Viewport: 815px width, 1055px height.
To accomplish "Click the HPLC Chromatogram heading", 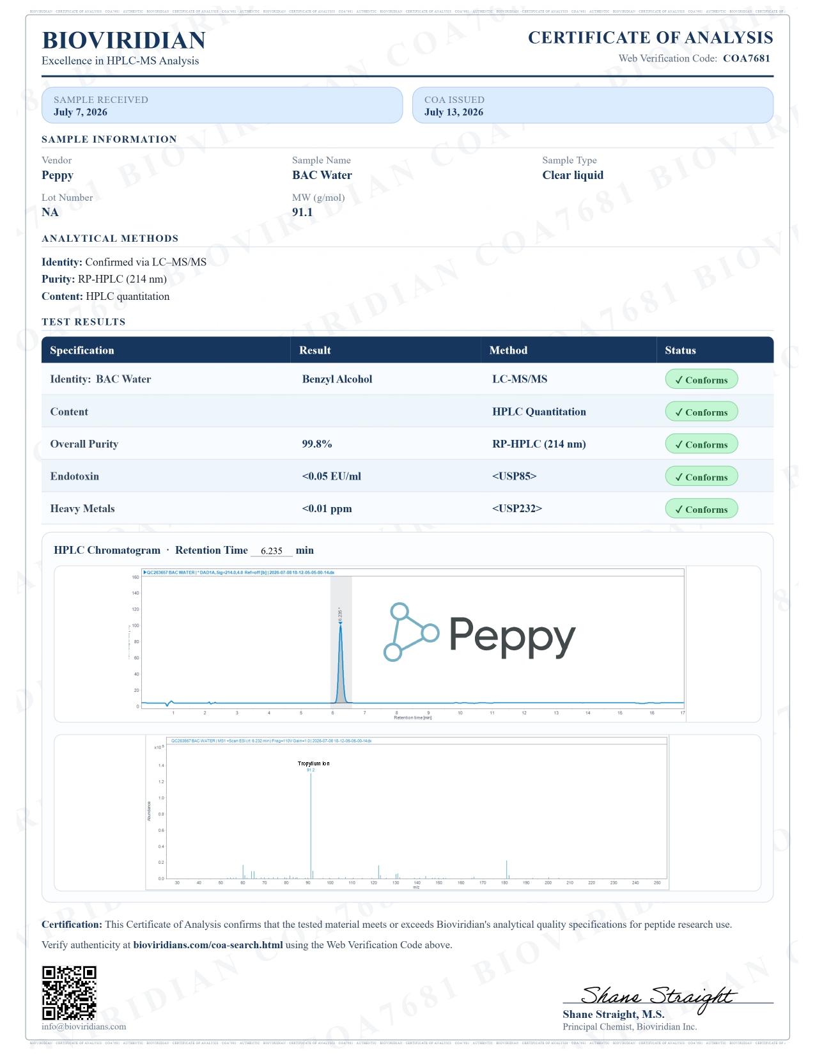I will 107,551.
